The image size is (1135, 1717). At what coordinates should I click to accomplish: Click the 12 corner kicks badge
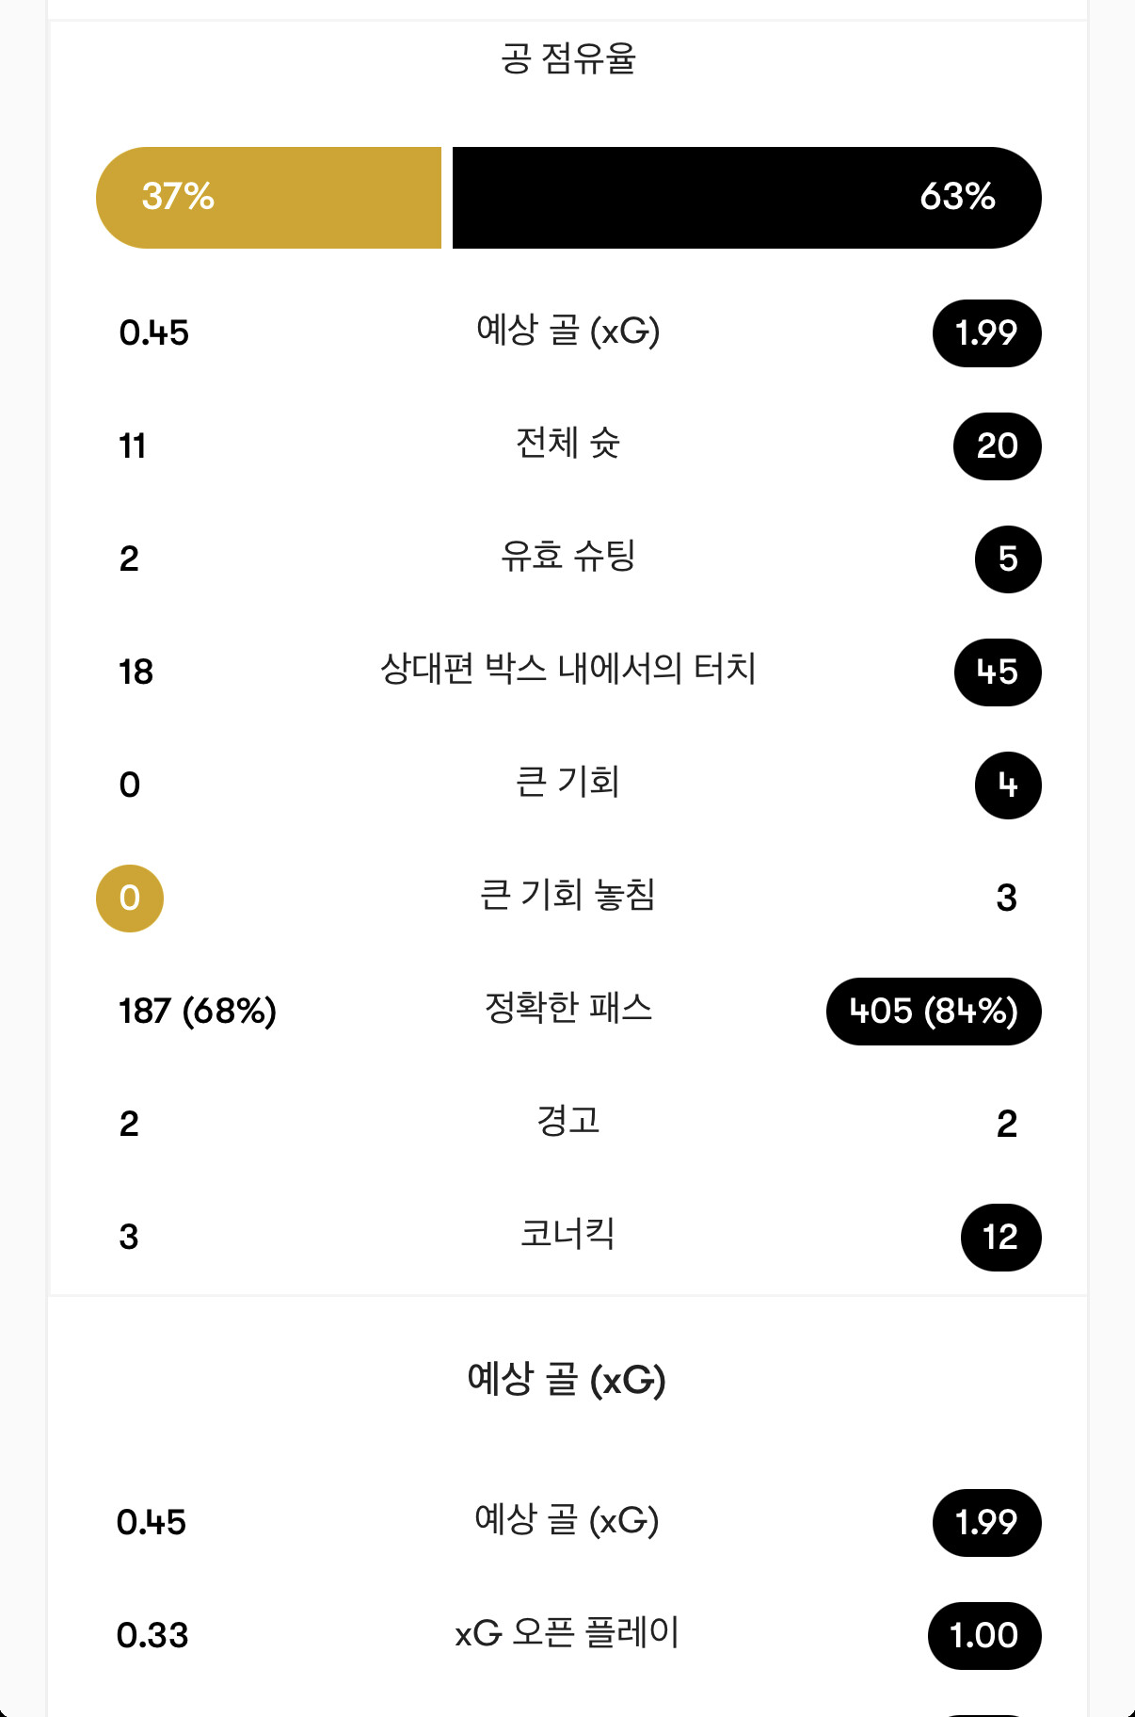[x=1000, y=1238]
